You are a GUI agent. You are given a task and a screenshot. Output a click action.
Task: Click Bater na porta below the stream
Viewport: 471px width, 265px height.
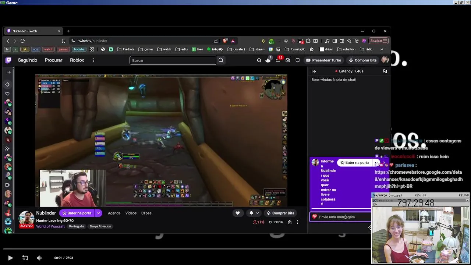[77, 213]
